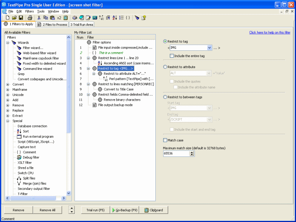296x222 pixels.
Task: Switch to 3 Trial Run Area tab
Action: pyautogui.click(x=81, y=24)
